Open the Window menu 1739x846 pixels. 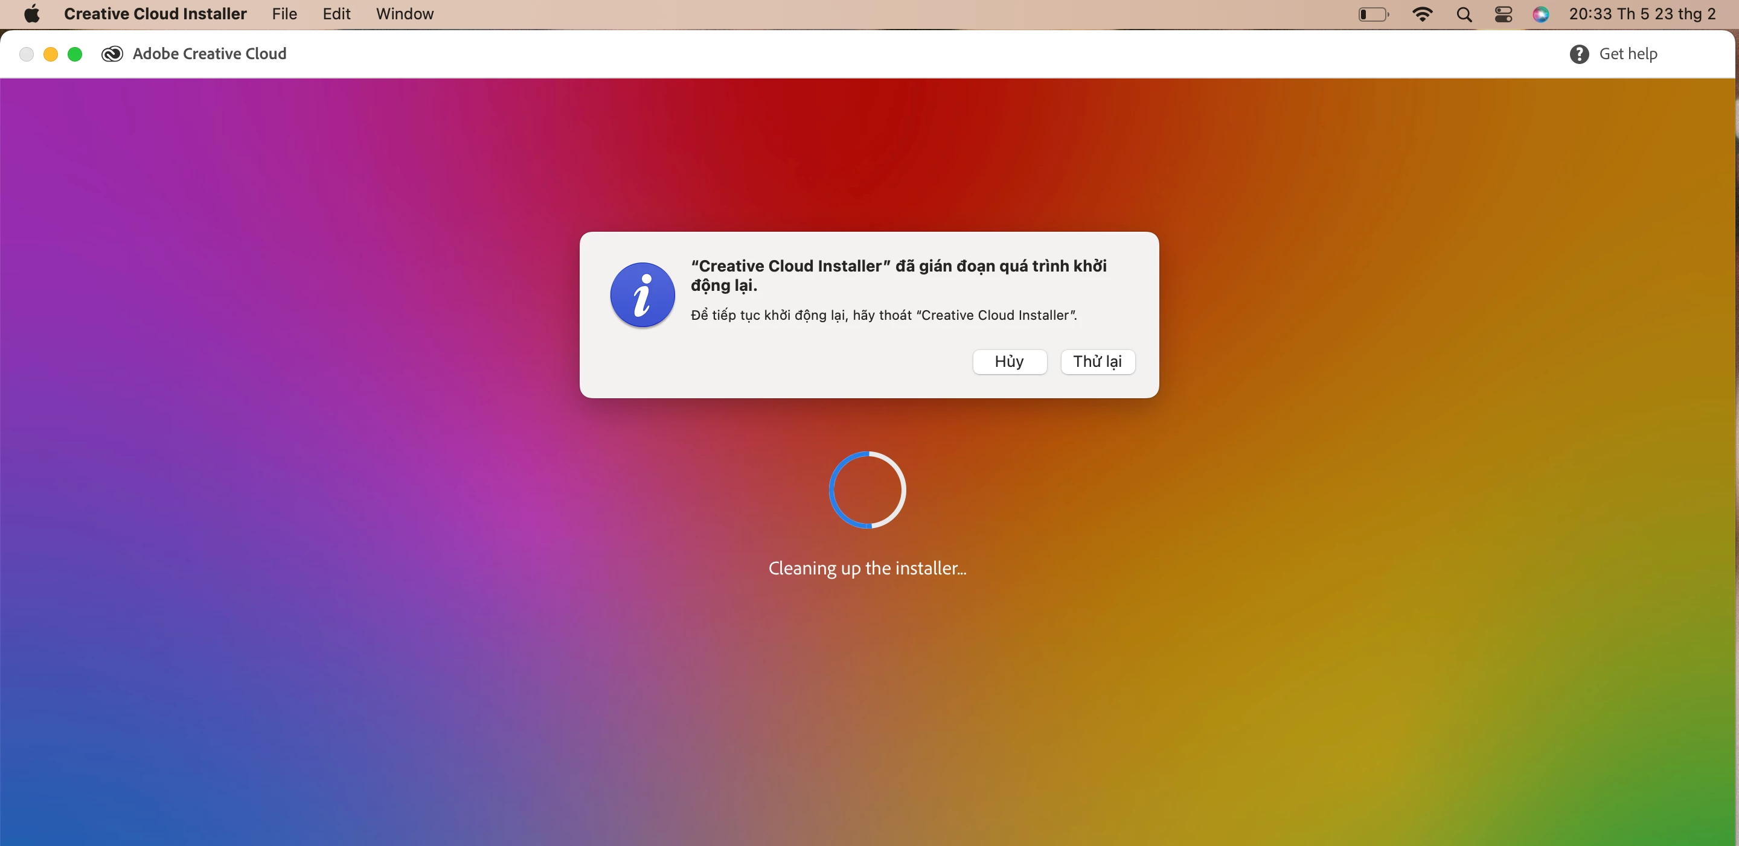pos(405,14)
